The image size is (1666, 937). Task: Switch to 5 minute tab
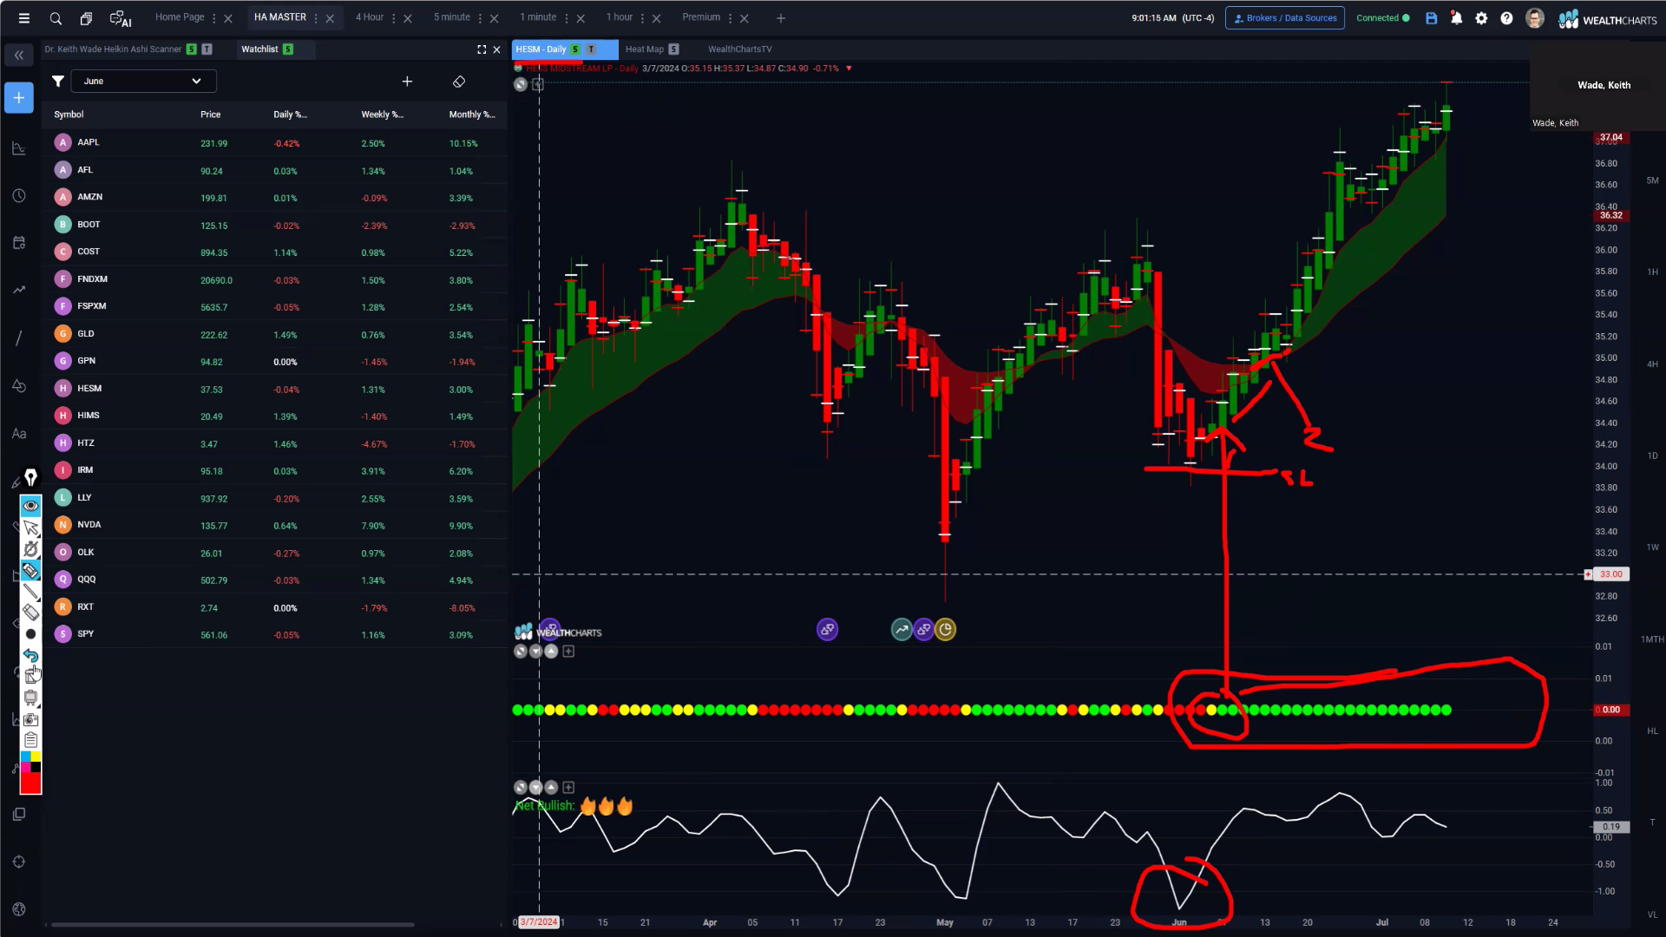point(452,17)
